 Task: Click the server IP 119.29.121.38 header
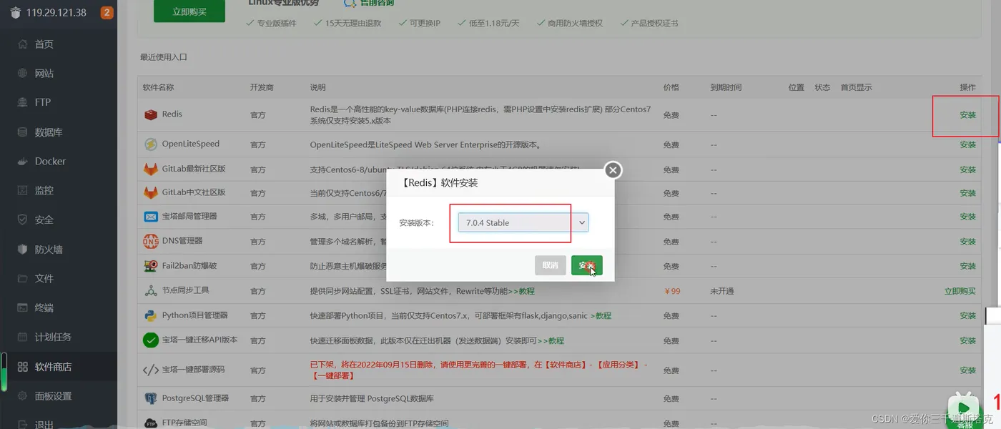click(x=56, y=12)
